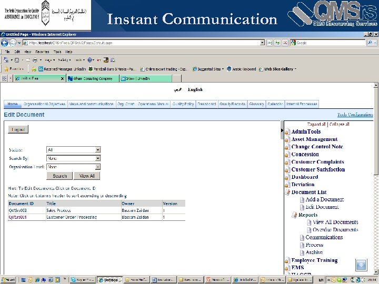The width and height of the screenshot is (379, 284).
Task: Click the Asset Management folder icon
Action: pos(287,139)
